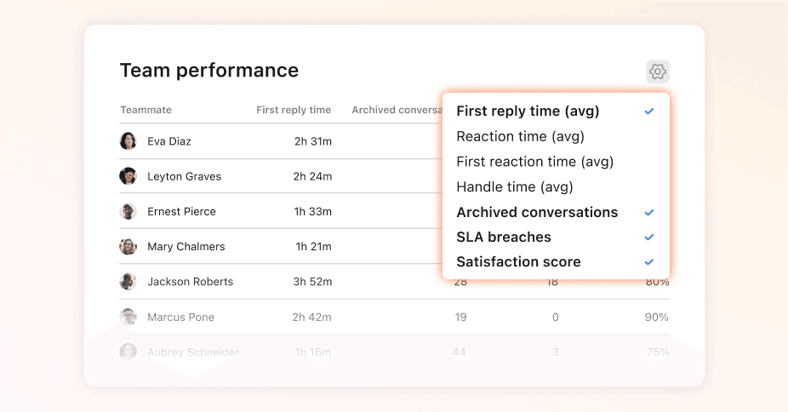The image size is (788, 412).
Task: Click Aubrey Schneider's avatar photo
Action: 128,352
